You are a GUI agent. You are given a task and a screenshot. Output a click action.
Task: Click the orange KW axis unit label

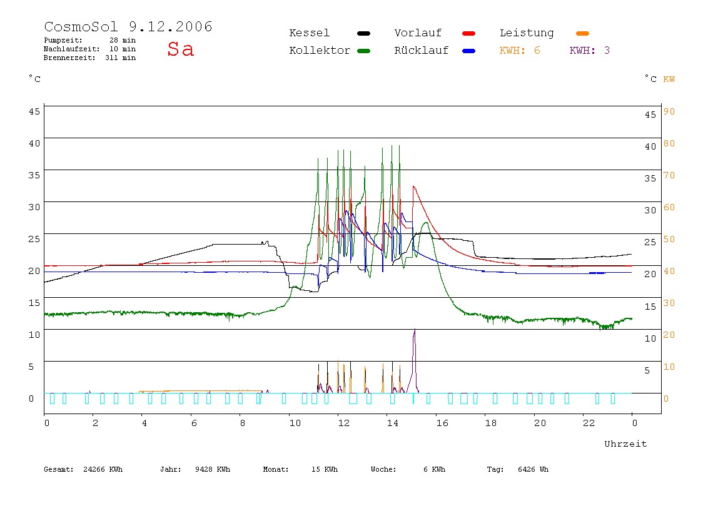(669, 79)
